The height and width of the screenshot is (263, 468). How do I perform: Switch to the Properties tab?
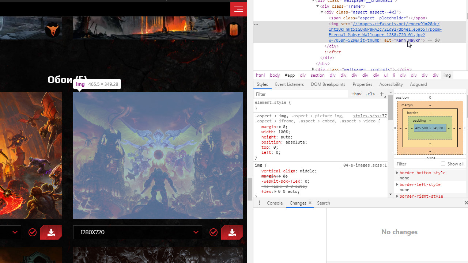362,84
